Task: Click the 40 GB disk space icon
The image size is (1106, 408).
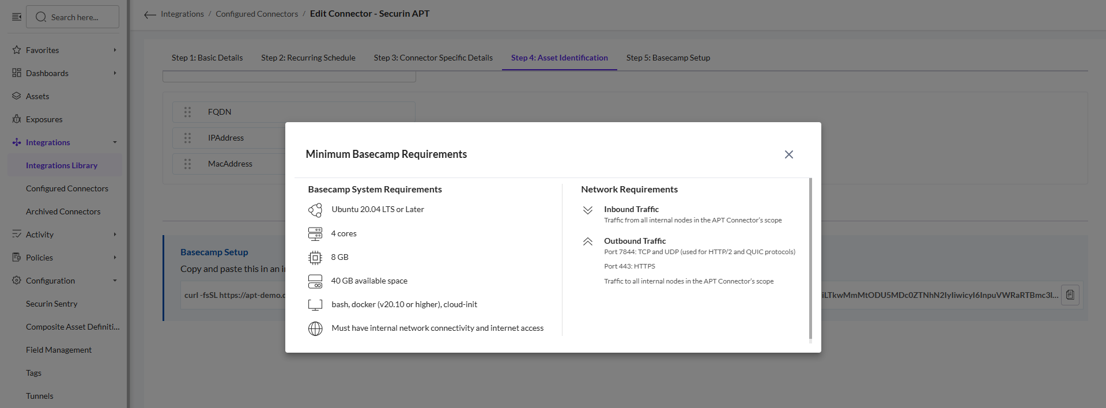Action: point(315,281)
